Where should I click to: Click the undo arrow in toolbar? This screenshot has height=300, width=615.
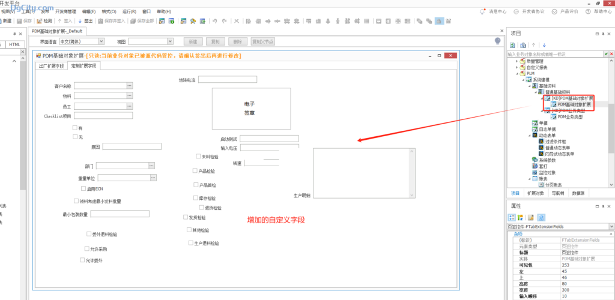214,21
